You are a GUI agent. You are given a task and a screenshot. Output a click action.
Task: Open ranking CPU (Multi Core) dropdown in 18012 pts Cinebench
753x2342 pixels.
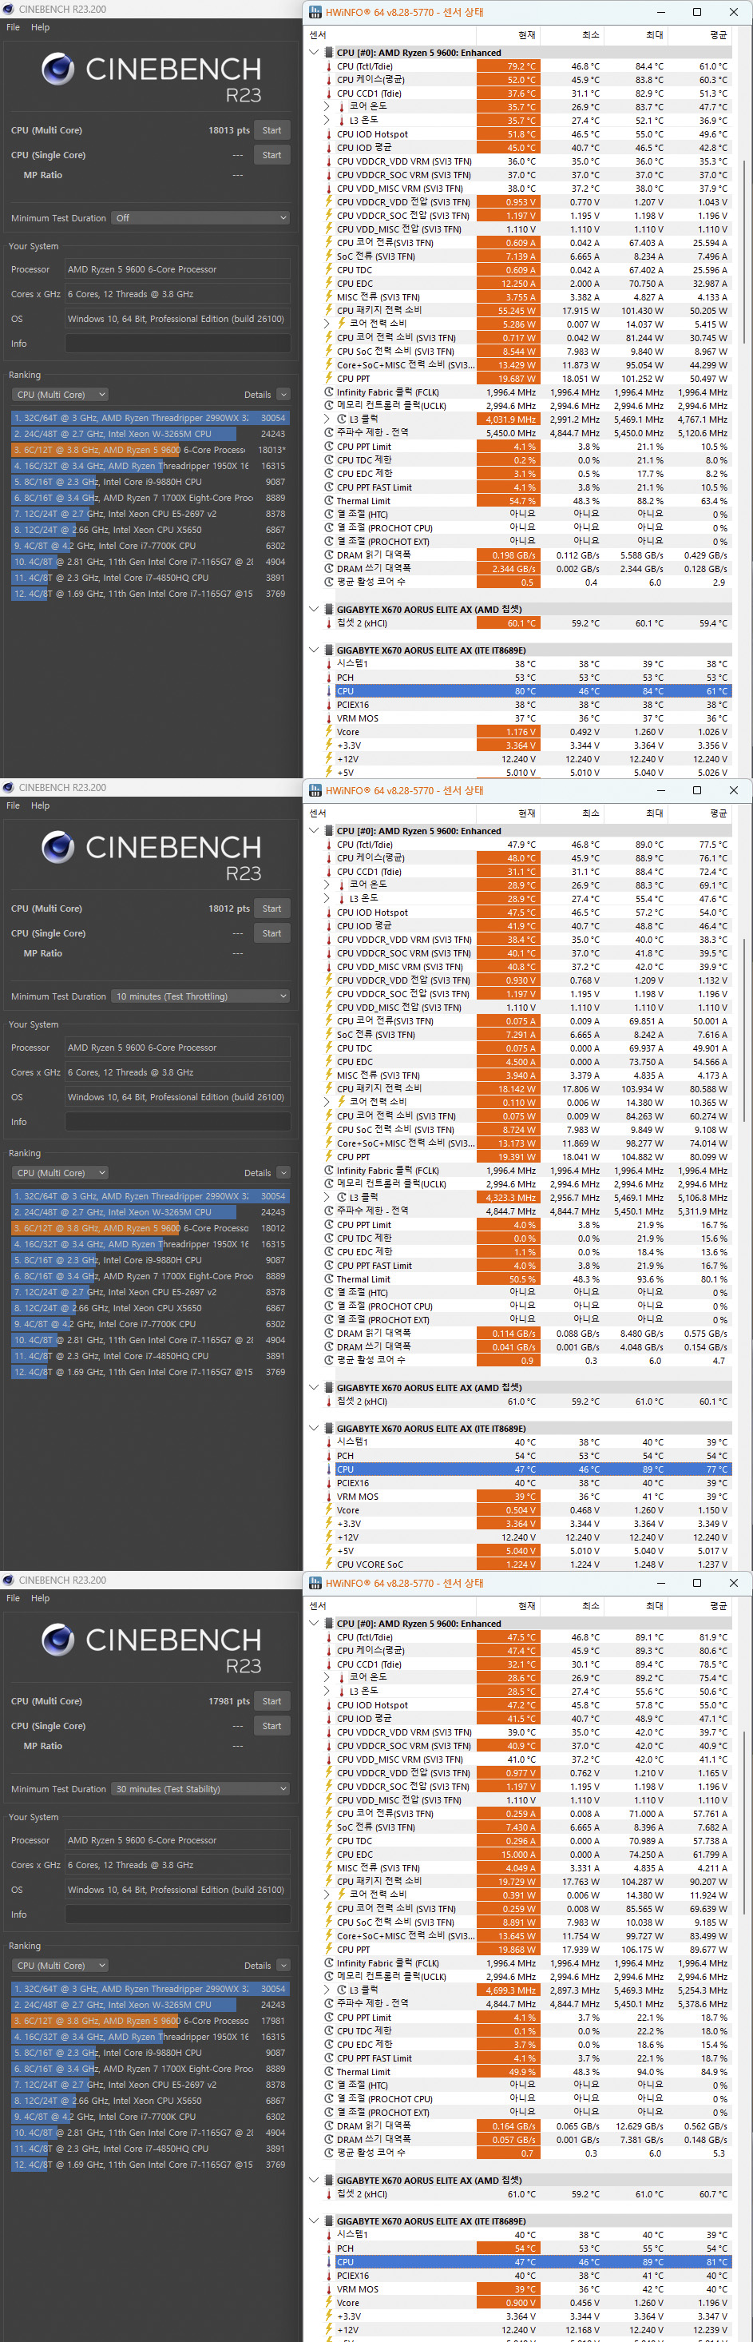tap(60, 1173)
